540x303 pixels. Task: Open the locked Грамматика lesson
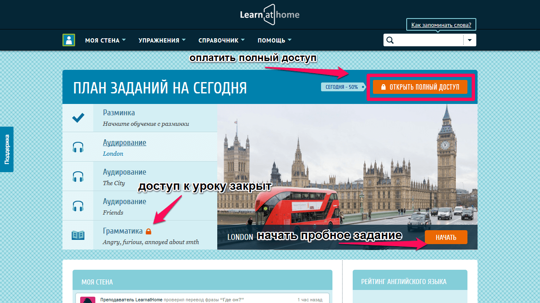(x=140, y=235)
